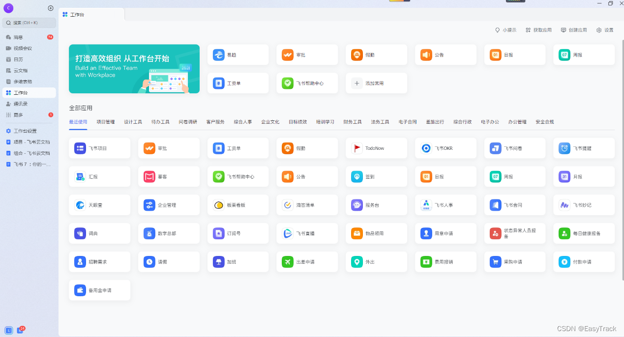
Task: Open 云文档 in sidebar
Action: [x=29, y=70]
